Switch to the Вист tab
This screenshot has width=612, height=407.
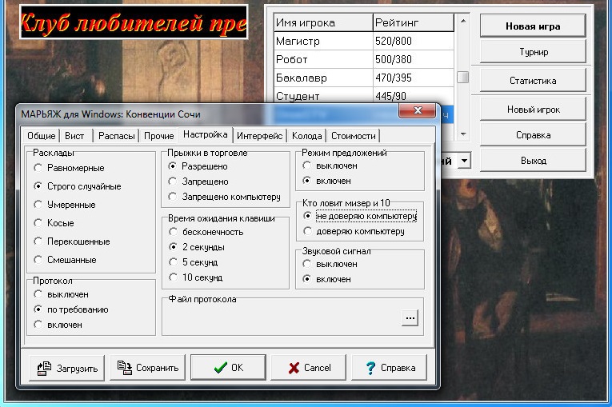tap(74, 136)
